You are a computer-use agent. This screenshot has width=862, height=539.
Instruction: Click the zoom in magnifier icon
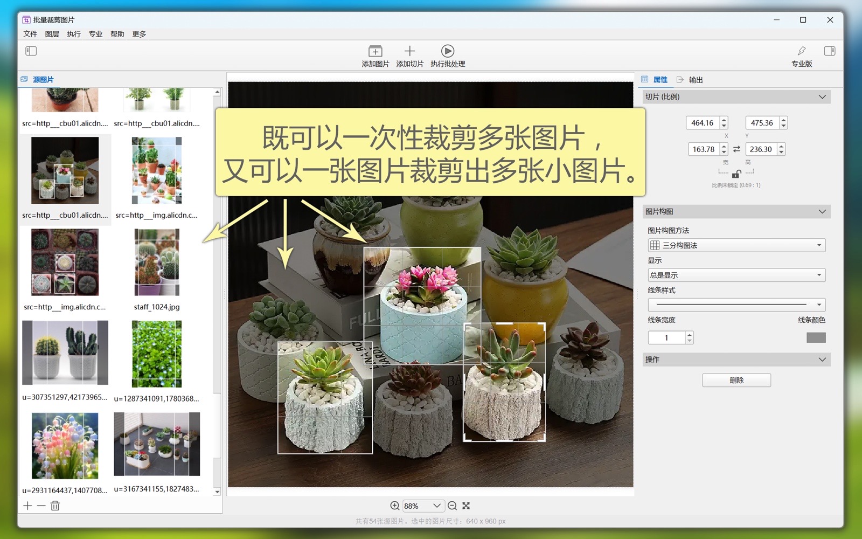pos(395,506)
